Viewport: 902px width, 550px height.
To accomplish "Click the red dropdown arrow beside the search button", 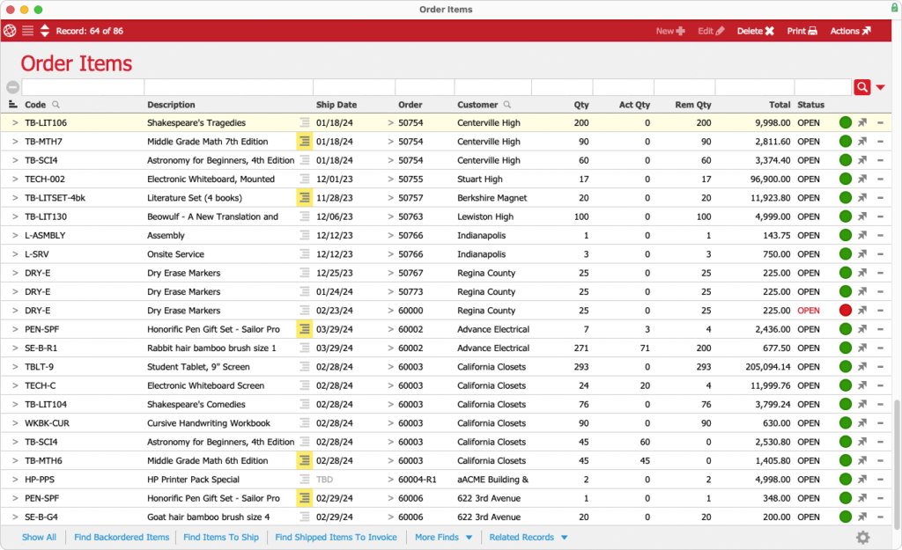I will coord(880,87).
